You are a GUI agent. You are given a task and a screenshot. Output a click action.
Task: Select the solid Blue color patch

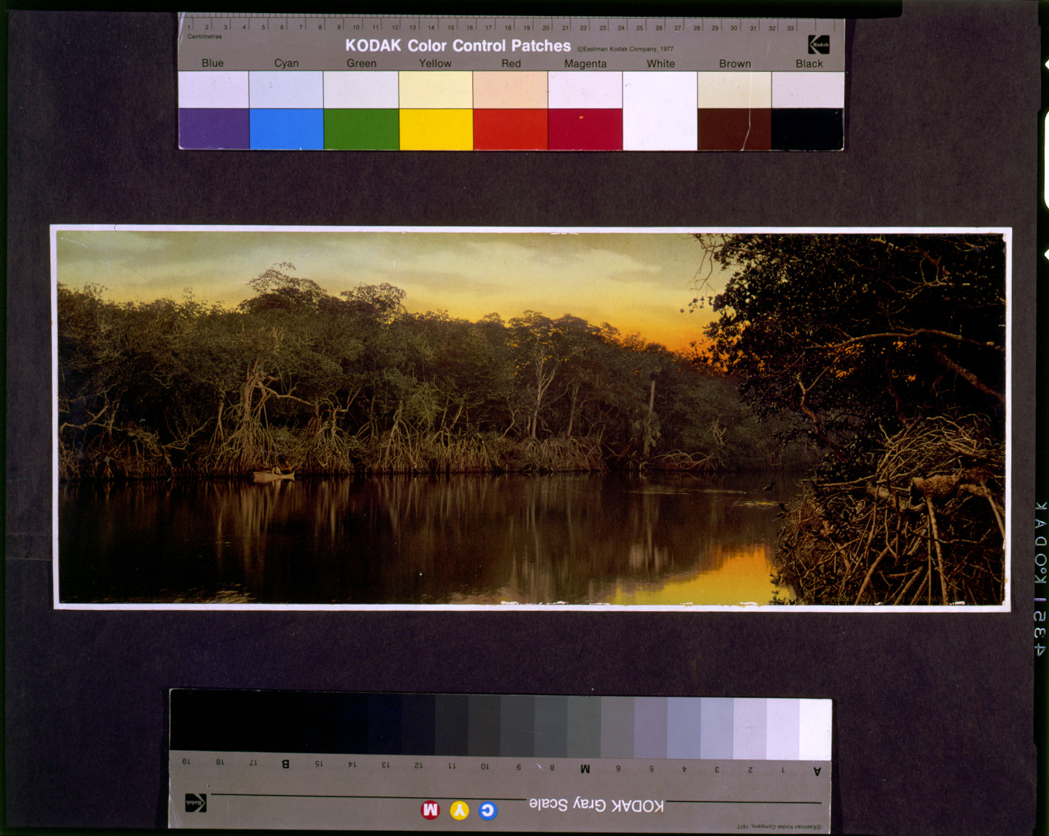point(214,129)
